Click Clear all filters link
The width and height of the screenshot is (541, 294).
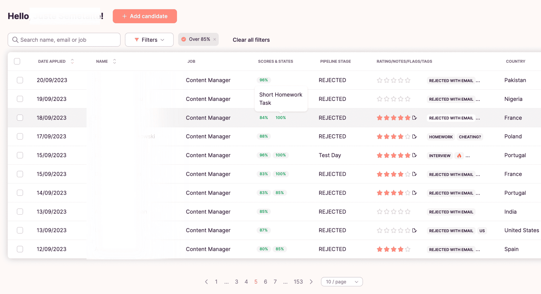[x=251, y=39]
